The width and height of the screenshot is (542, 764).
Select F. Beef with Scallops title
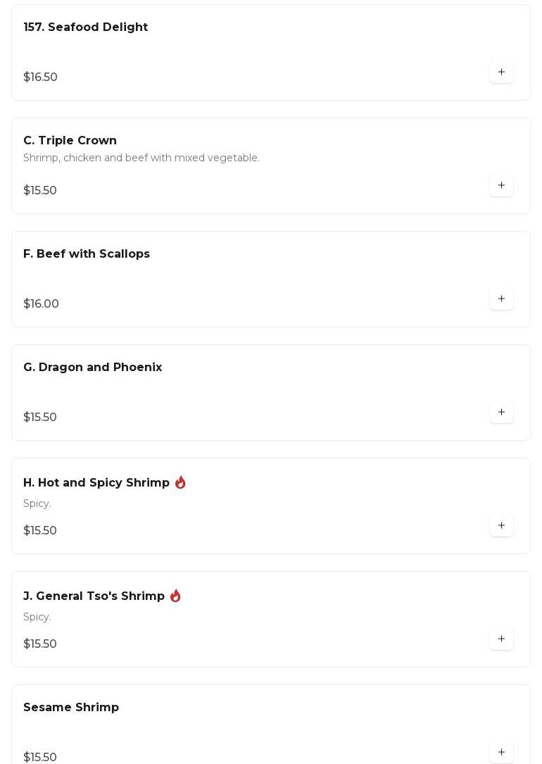(86, 254)
